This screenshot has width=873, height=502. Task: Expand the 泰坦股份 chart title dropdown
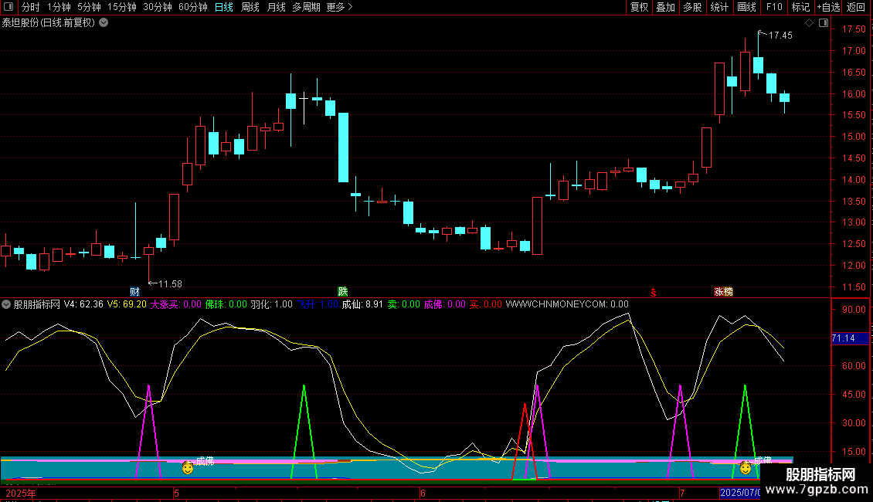tap(104, 22)
